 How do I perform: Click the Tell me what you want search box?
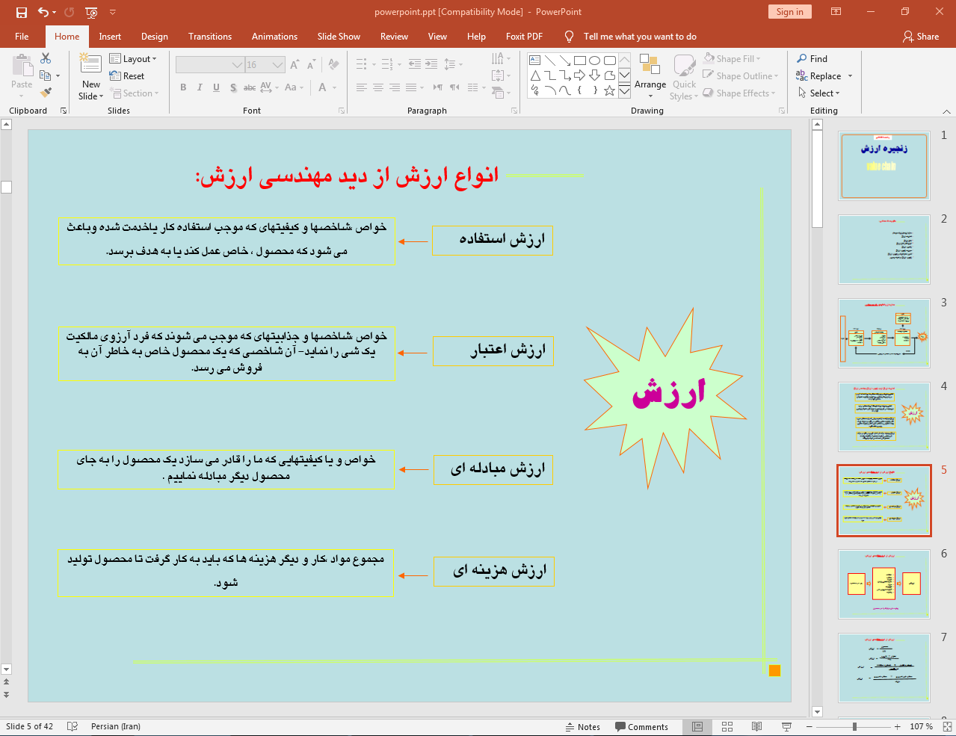[x=639, y=36]
